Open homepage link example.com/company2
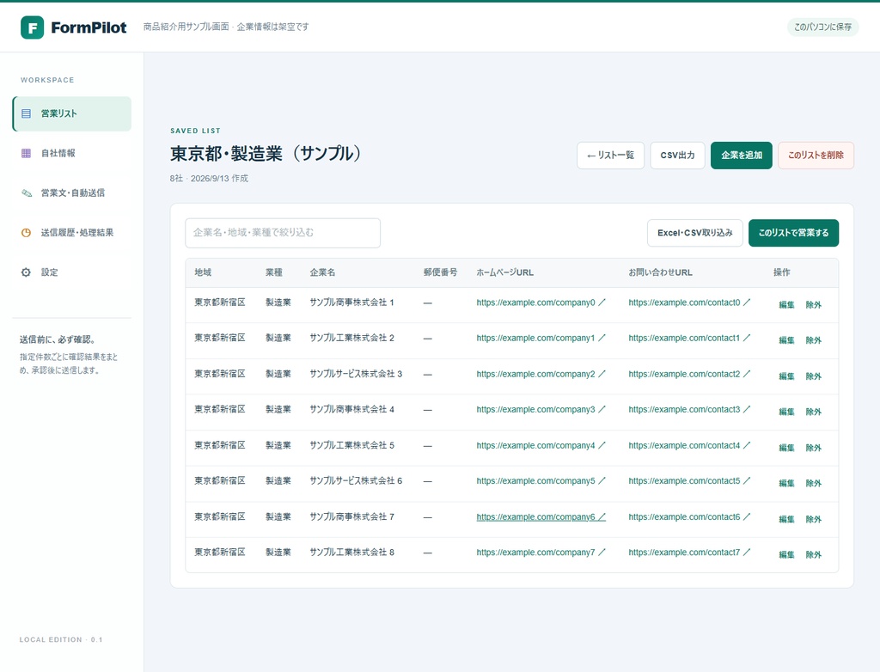Screen dimensions: 880x672 [541, 374]
